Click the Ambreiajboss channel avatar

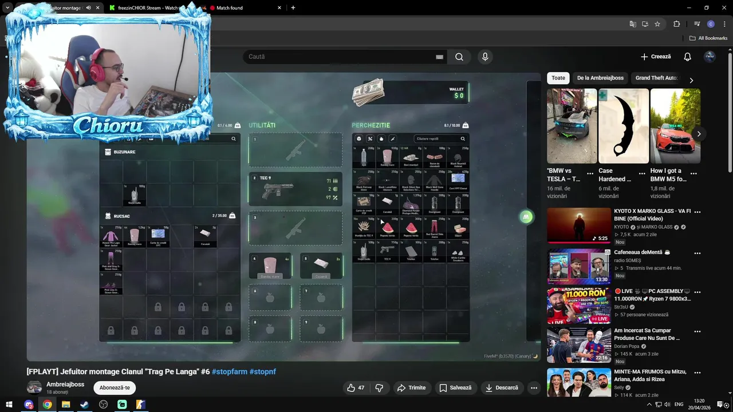click(x=34, y=387)
